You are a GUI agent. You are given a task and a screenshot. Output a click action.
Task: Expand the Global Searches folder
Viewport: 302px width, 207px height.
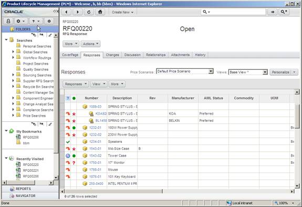point(13,51)
